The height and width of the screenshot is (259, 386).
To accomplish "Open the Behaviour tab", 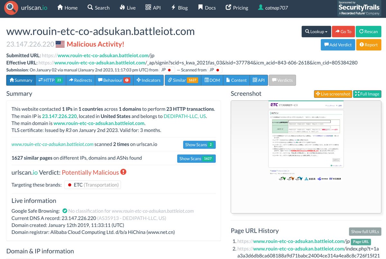I will pos(114,80).
